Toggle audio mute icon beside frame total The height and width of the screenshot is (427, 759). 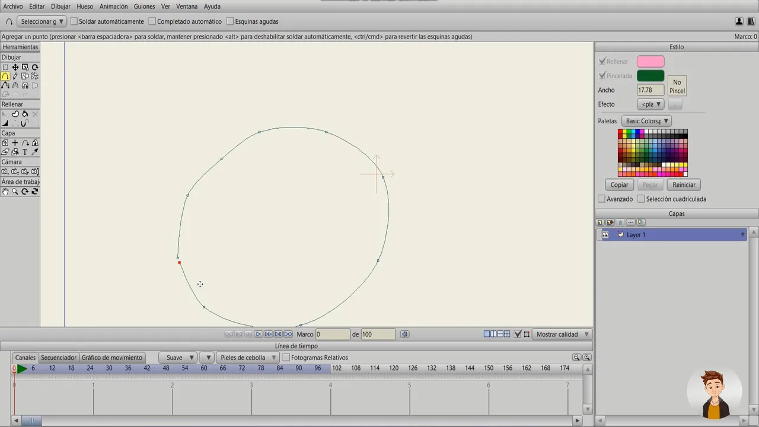click(x=404, y=334)
